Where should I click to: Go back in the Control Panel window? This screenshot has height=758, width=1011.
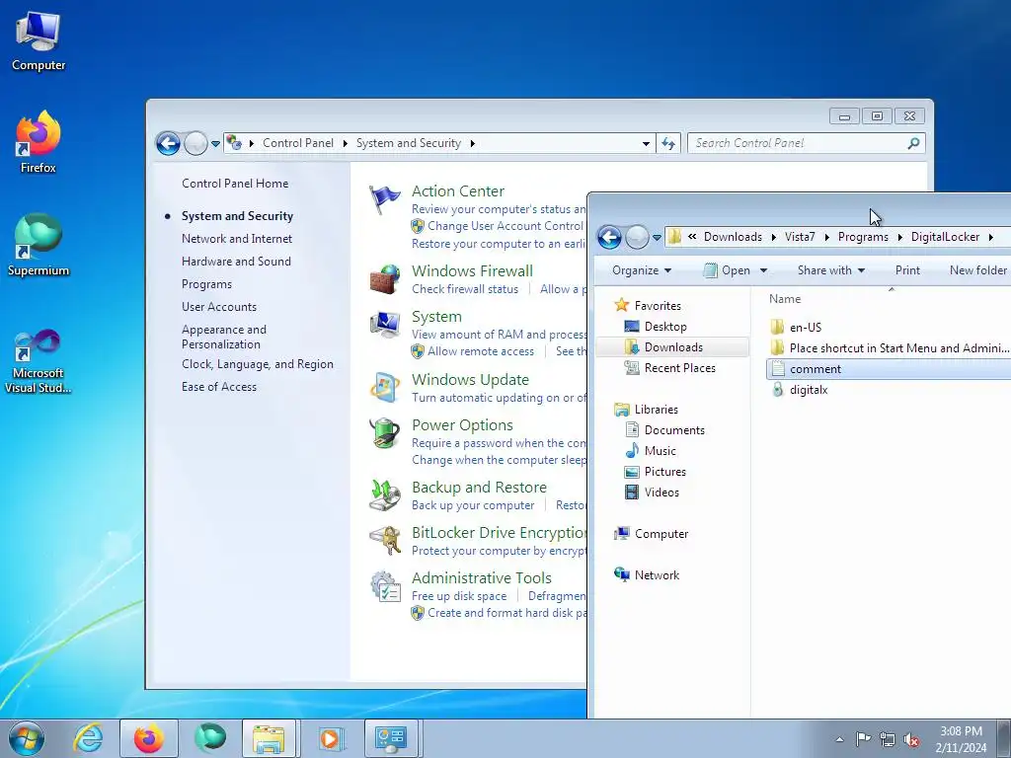click(x=168, y=143)
